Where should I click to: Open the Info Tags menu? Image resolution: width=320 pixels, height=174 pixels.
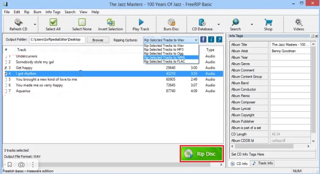tap(53, 12)
